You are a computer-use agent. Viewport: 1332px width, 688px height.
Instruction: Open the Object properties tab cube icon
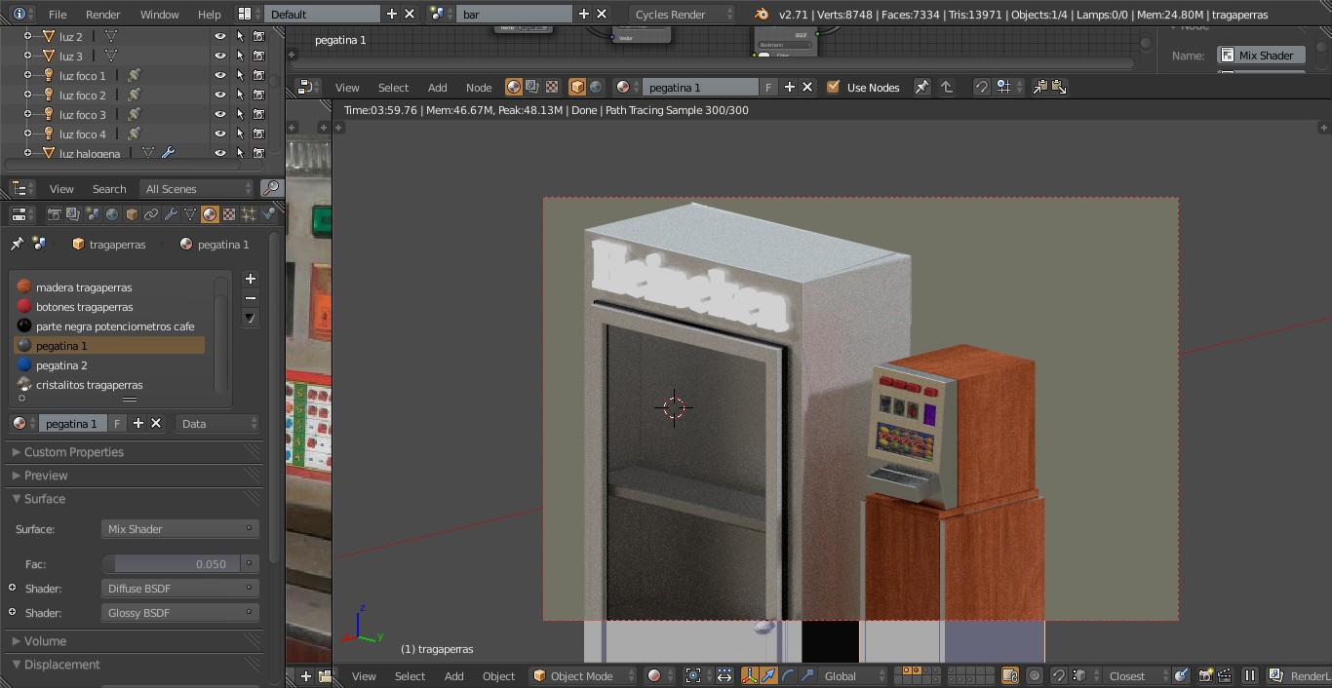[132, 214]
